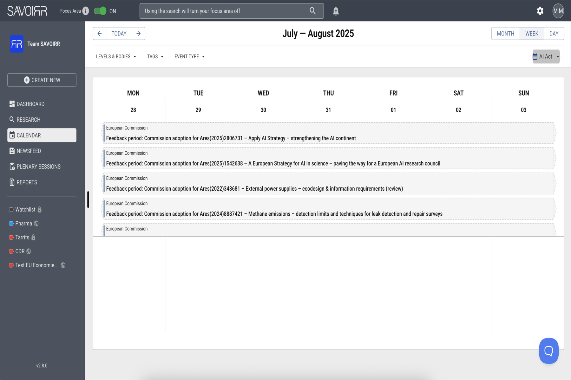Open the European AI research council event
The image size is (571, 380).
pyautogui.click(x=328, y=158)
